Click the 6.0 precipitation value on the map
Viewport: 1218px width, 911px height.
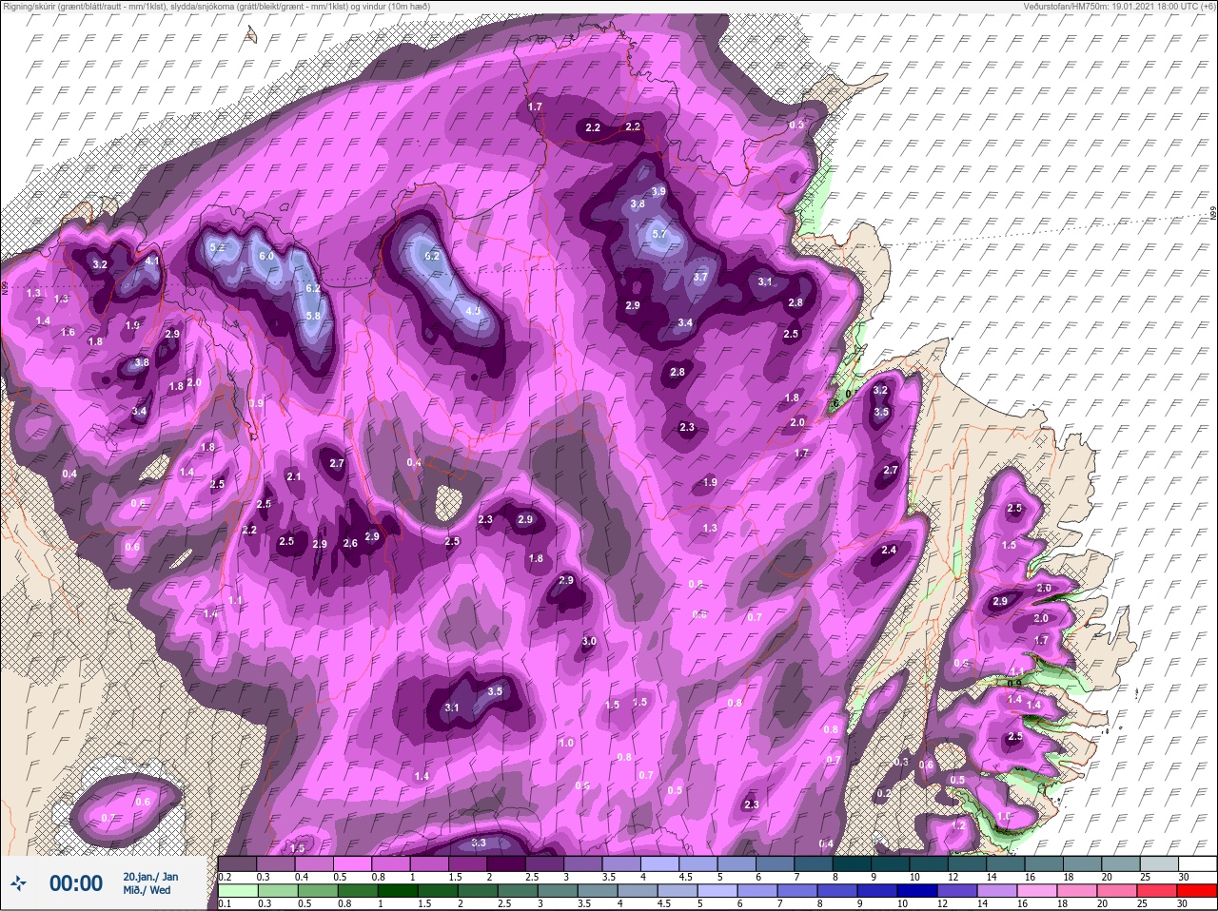coord(266,256)
